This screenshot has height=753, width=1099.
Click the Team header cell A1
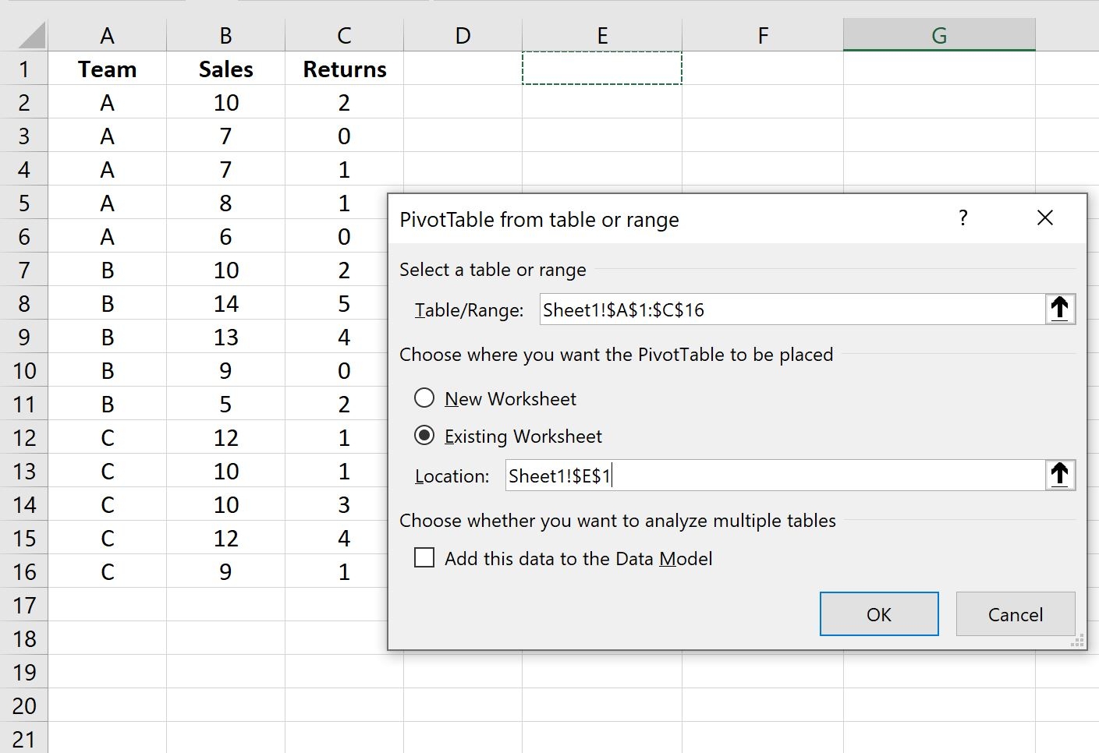(107, 69)
